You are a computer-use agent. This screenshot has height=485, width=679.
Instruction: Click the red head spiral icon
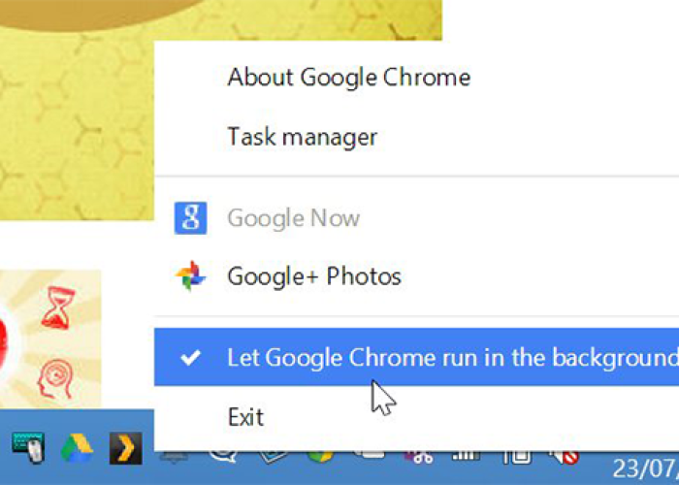pyautogui.click(x=57, y=375)
